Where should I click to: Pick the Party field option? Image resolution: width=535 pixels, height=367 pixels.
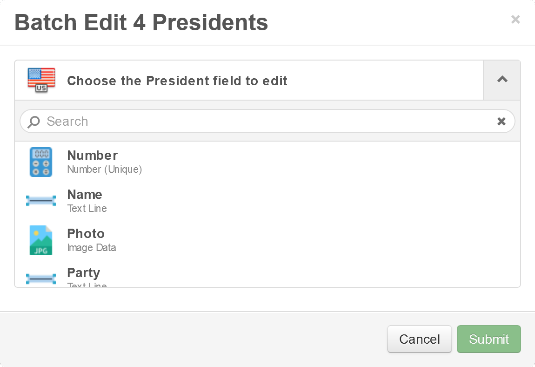point(84,273)
